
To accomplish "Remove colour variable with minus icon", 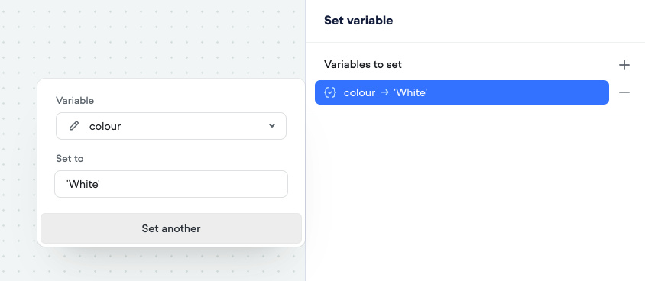I will [624, 92].
